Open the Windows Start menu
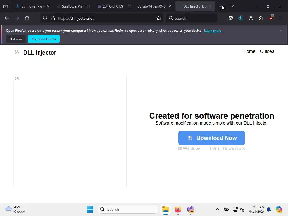 90,209
